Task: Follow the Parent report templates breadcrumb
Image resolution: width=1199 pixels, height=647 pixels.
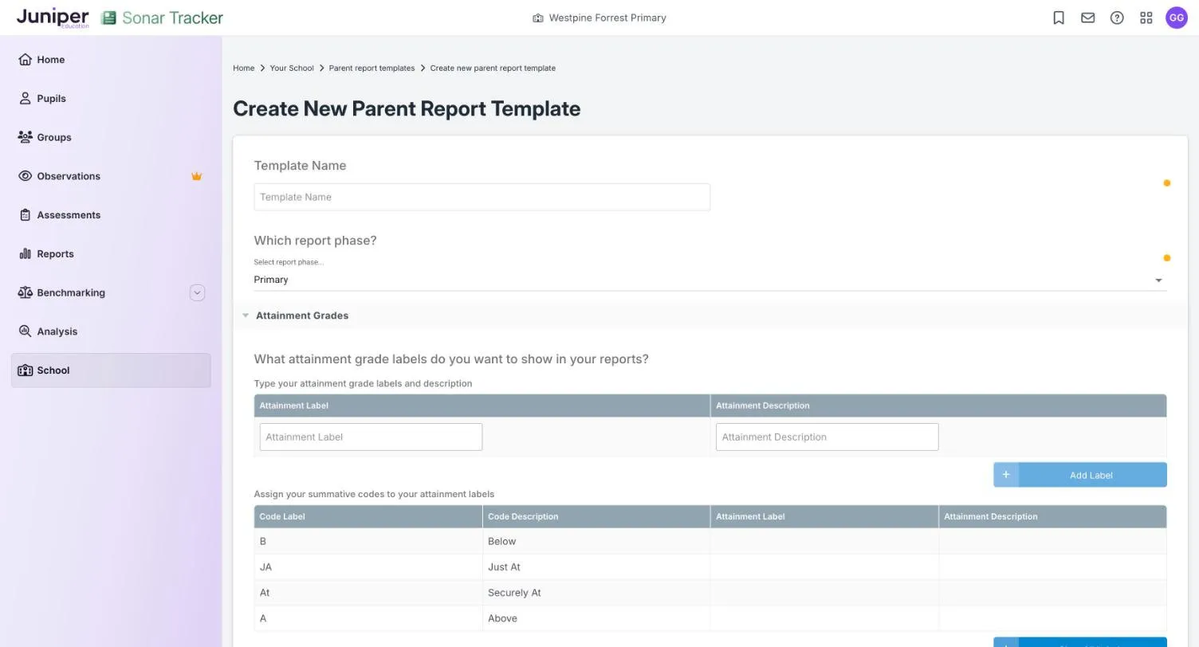Action: click(x=371, y=69)
